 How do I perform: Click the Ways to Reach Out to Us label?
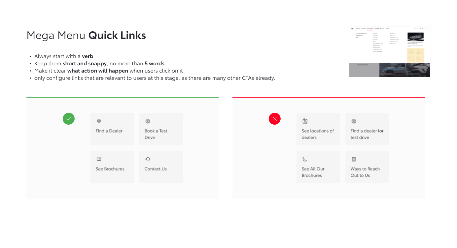click(x=365, y=172)
